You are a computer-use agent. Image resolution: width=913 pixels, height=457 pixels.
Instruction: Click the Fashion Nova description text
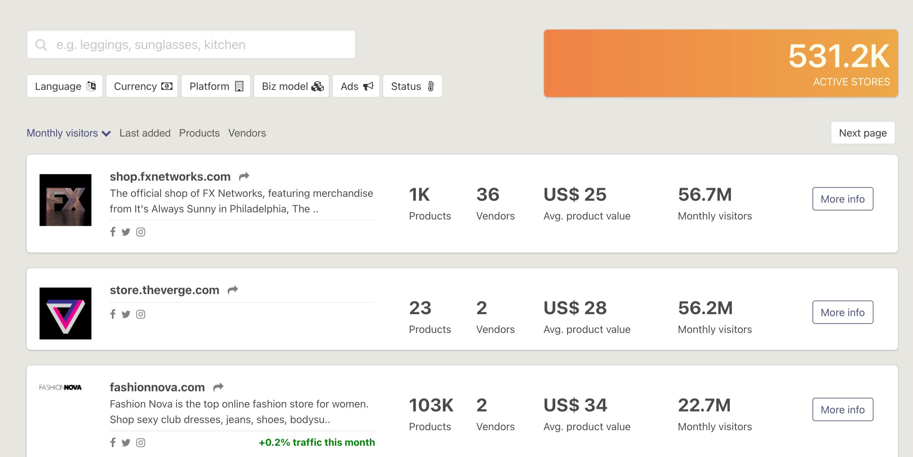coord(239,412)
